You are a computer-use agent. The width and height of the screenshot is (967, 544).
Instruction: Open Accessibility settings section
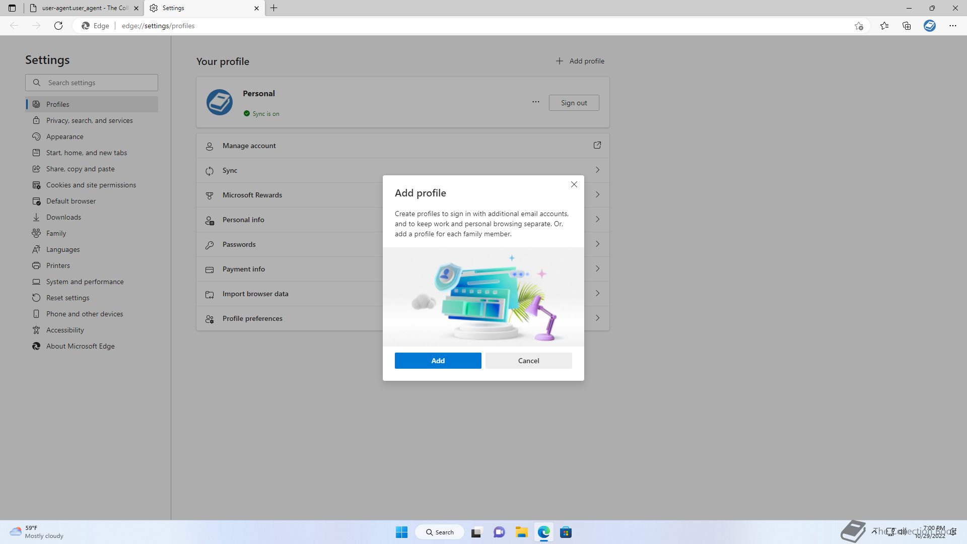92,330
